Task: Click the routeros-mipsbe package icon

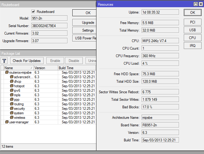Action: coord(7,72)
